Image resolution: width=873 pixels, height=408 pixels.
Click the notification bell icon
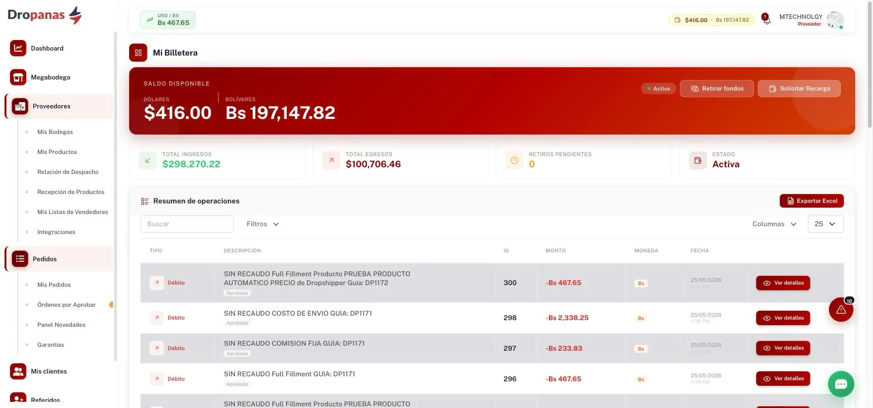767,20
